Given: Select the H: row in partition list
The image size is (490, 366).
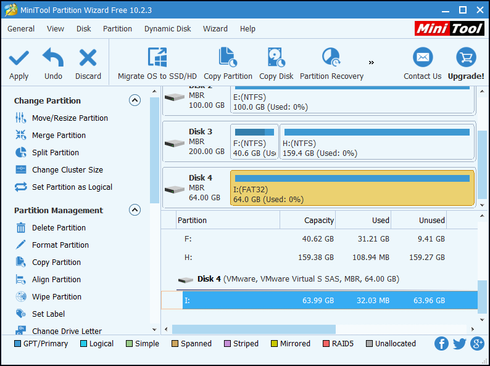Looking at the screenshot, I should [320, 258].
